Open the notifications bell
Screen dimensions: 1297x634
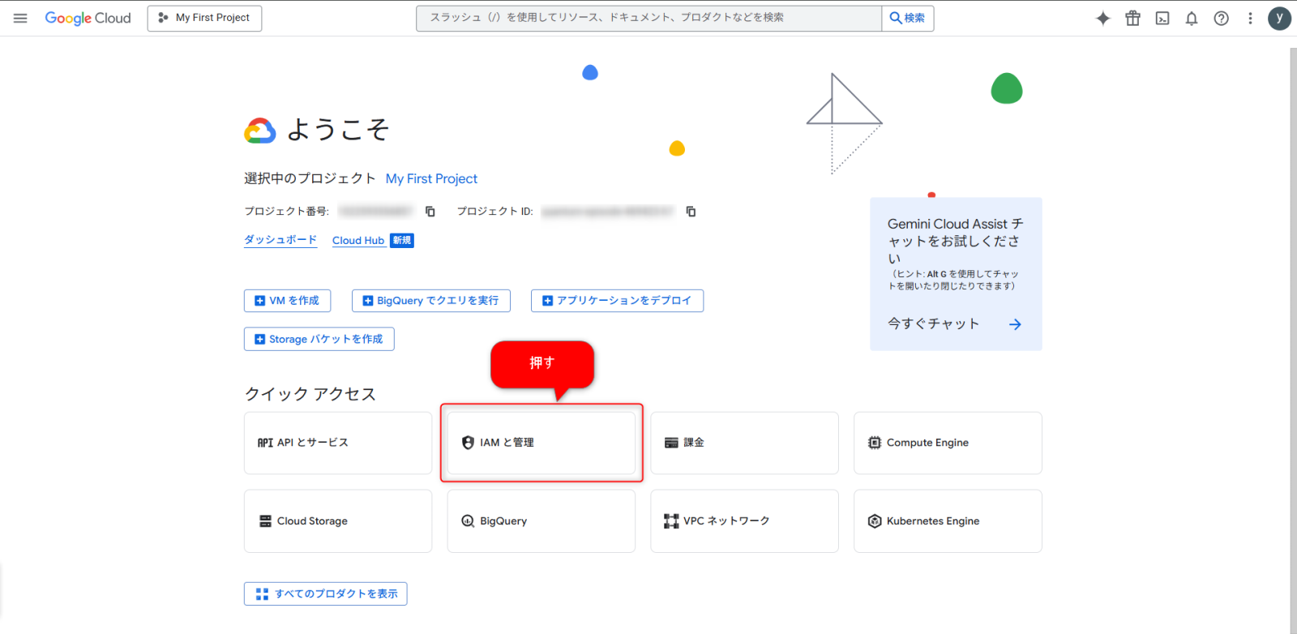tap(1192, 18)
